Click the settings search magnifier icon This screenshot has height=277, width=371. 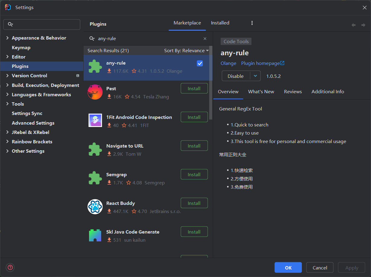[11, 24]
